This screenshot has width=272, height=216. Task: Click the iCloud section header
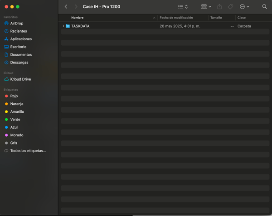point(8,73)
